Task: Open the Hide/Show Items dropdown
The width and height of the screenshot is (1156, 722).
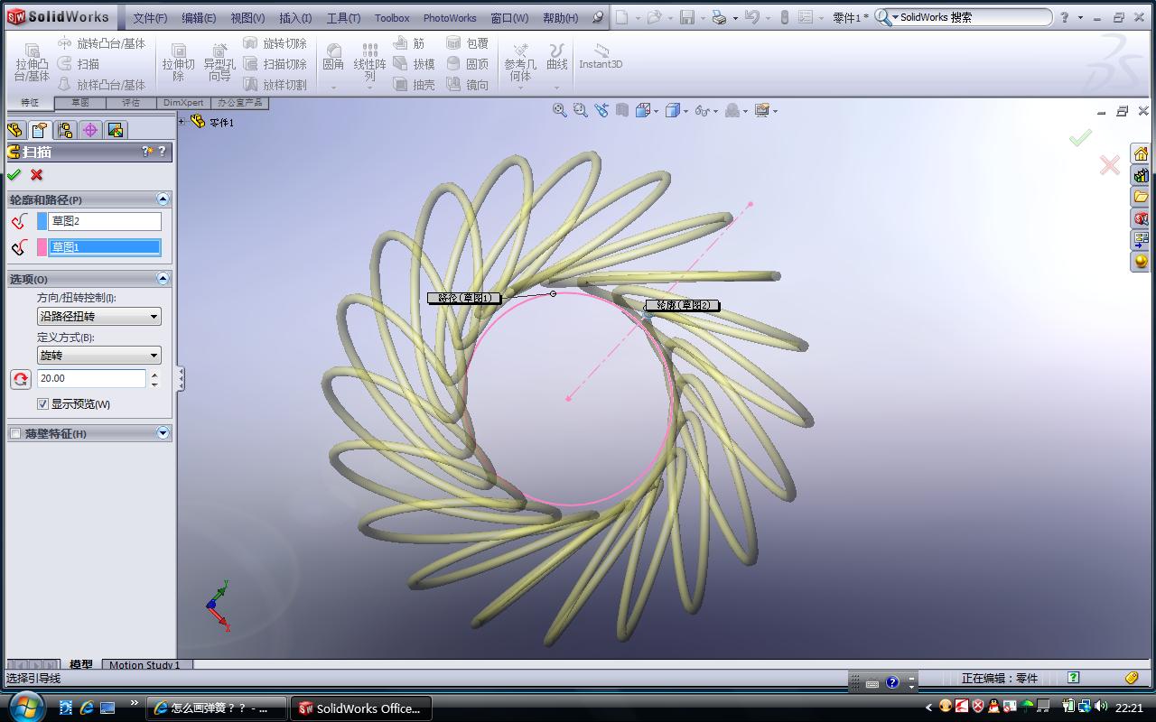Action: [x=705, y=110]
